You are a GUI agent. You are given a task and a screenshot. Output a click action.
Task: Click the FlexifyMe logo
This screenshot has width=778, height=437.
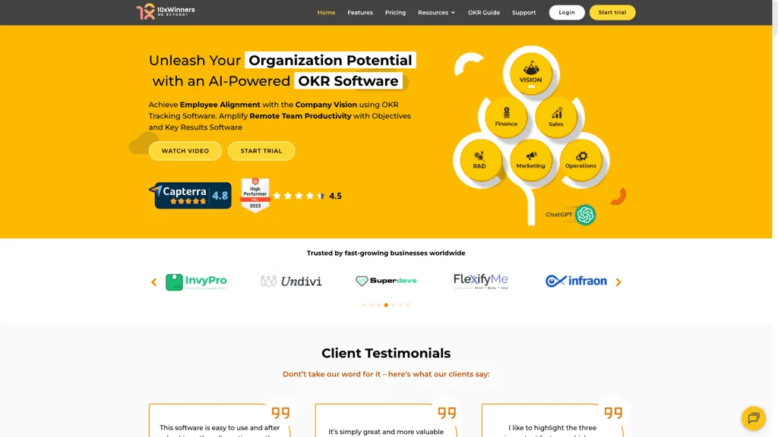tap(481, 281)
